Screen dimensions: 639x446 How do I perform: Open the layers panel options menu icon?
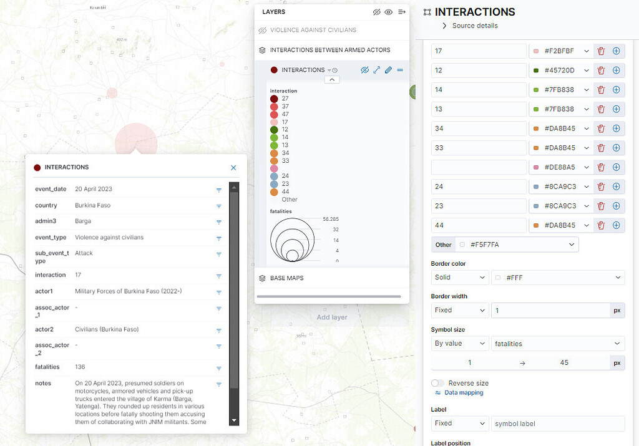pos(401,12)
